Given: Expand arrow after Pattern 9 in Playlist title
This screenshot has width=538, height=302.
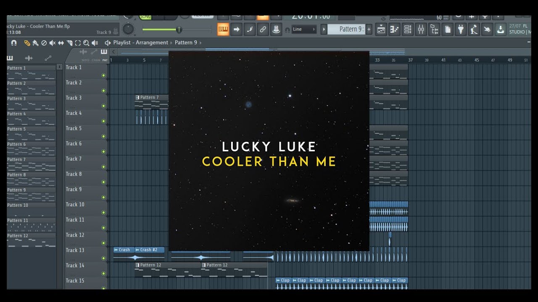Looking at the screenshot, I should coord(201,43).
